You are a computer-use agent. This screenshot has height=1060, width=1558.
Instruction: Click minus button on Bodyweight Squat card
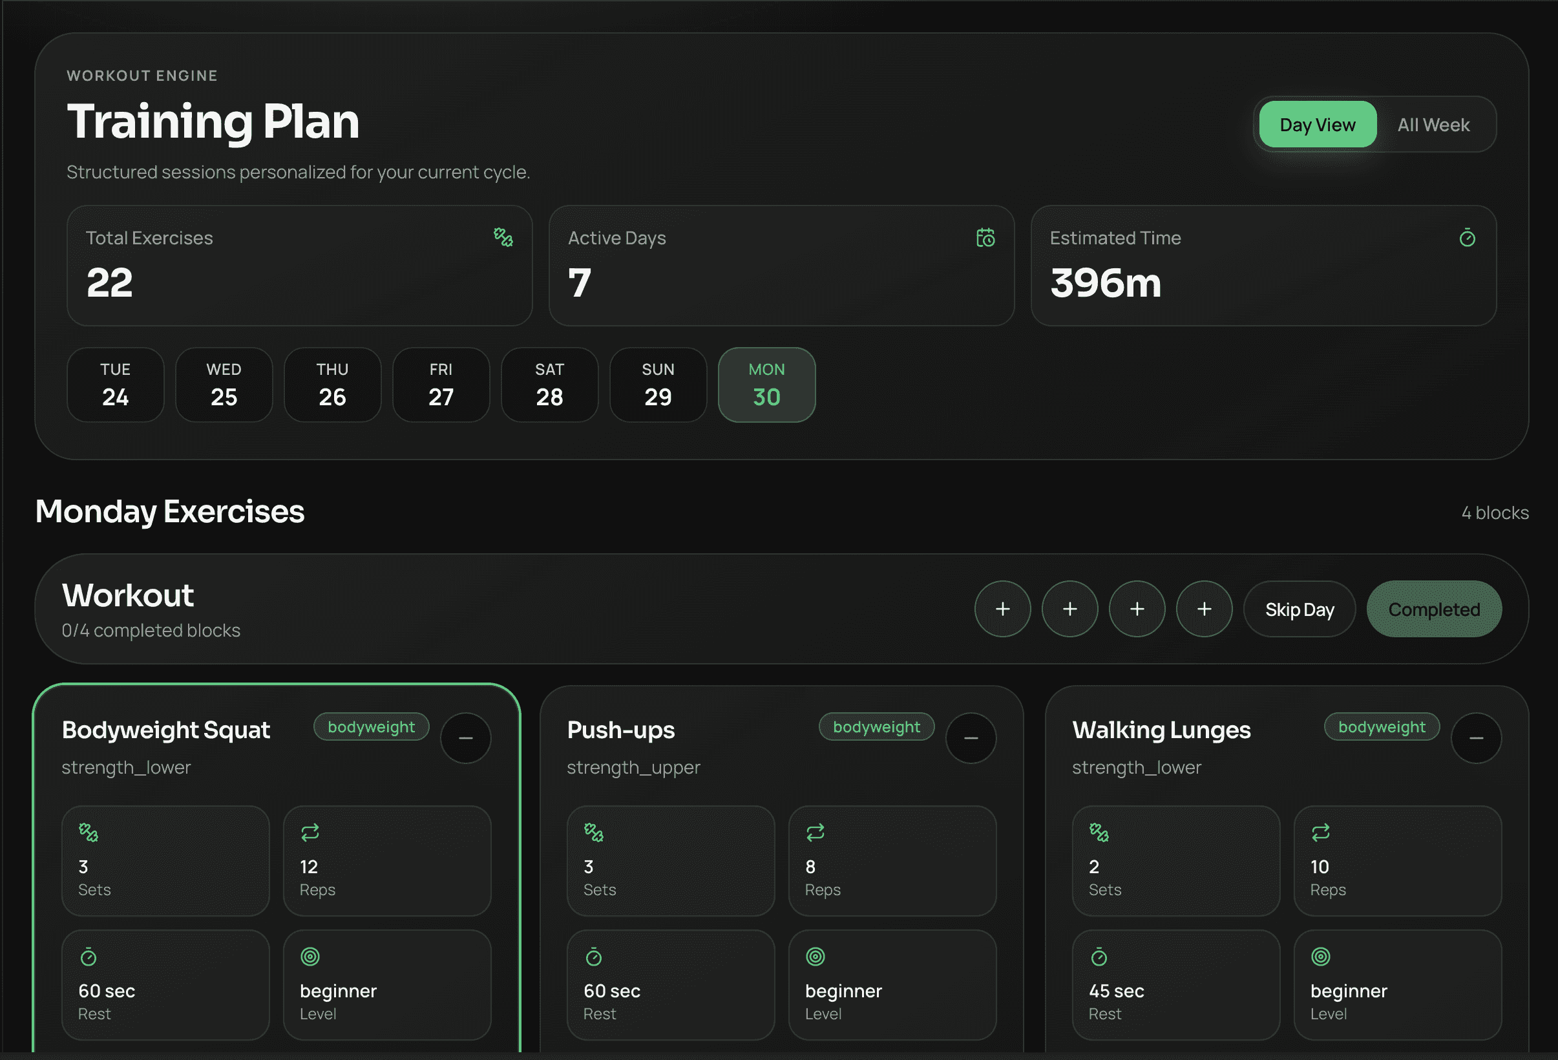[465, 738]
